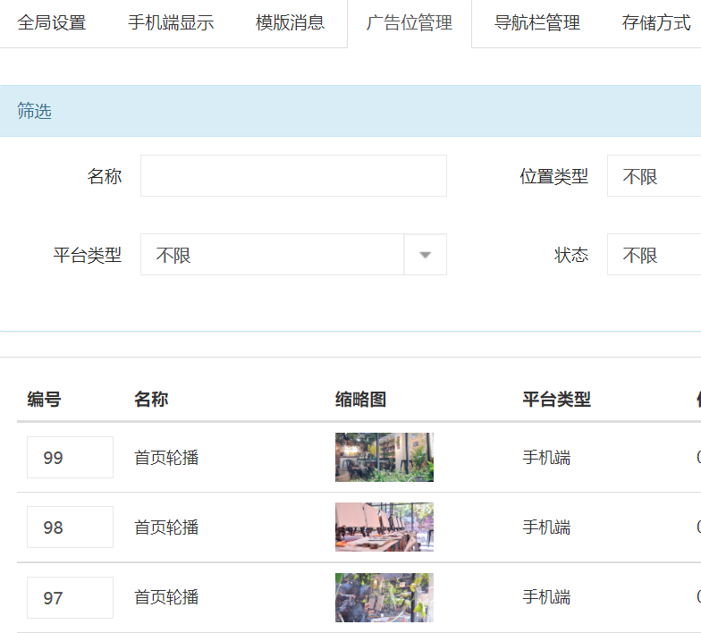Open thumbnail image of ad 97
Image resolution: width=701 pixels, height=633 pixels.
click(x=384, y=597)
